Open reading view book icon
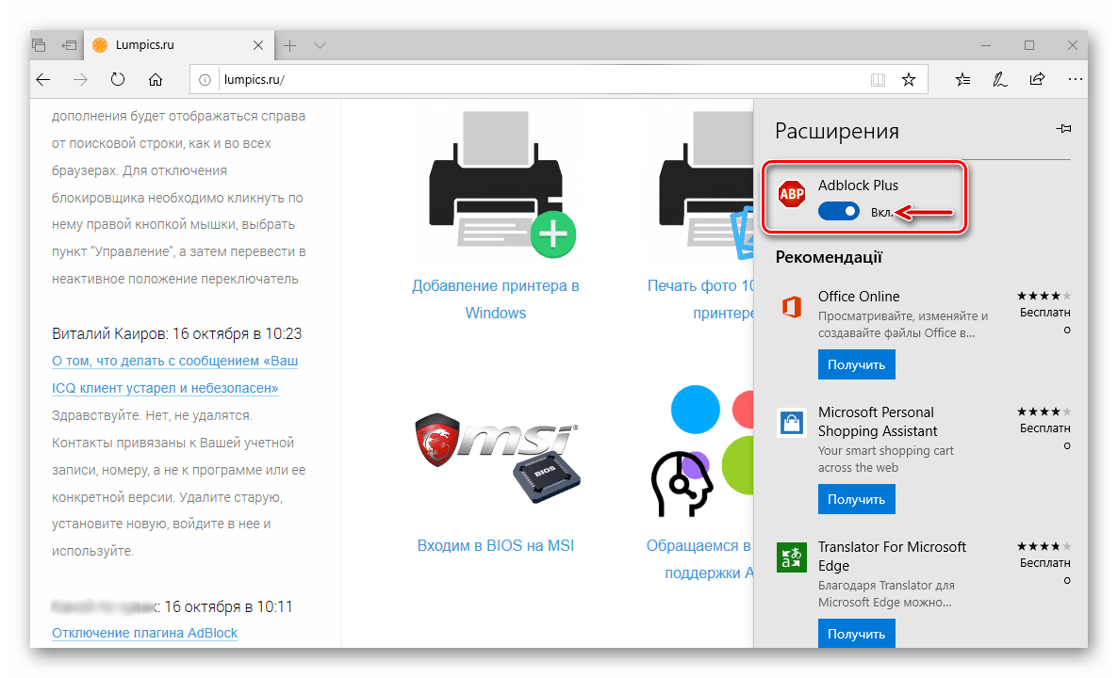Viewport: 1118px width, 678px height. click(x=878, y=80)
